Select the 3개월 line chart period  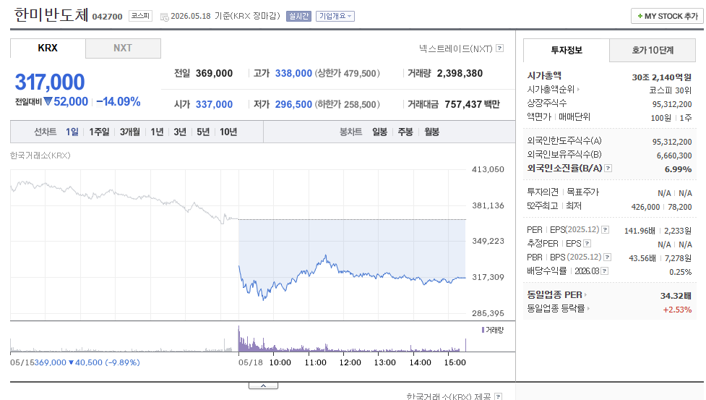click(129, 132)
